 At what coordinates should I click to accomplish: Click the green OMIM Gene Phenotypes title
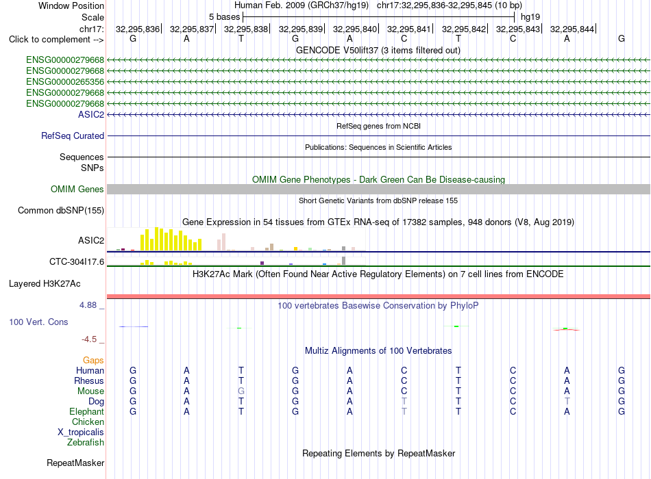pos(378,179)
